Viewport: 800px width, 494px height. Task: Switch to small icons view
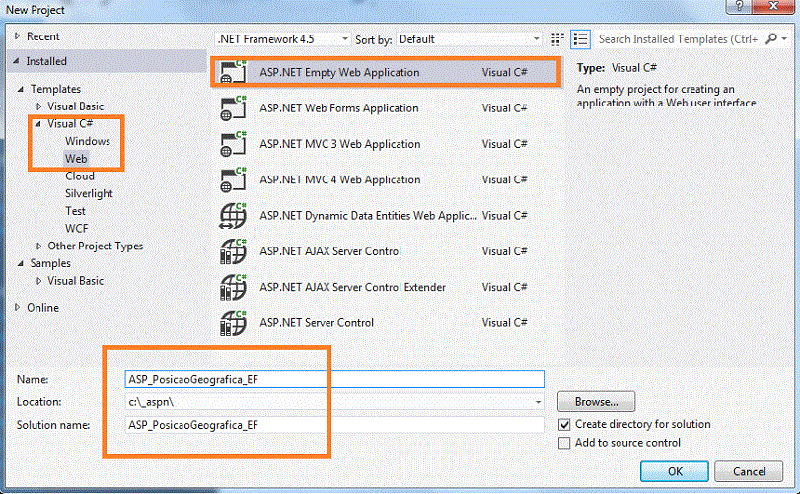pos(557,39)
